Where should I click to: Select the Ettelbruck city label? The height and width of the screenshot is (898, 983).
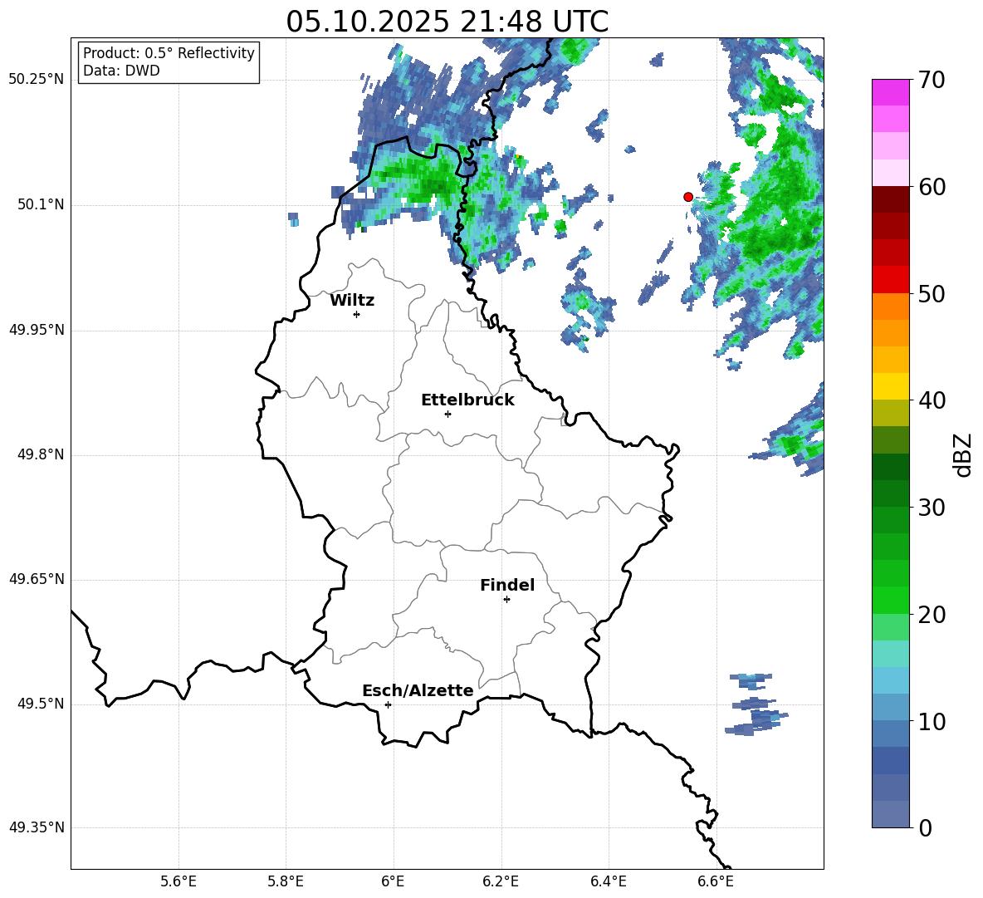467,400
